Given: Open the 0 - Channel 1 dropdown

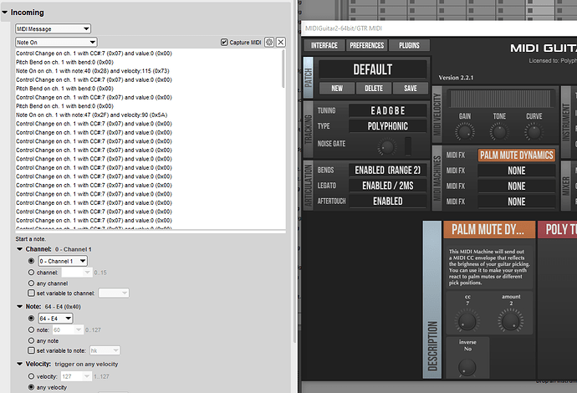Looking at the screenshot, I should pyautogui.click(x=63, y=261).
